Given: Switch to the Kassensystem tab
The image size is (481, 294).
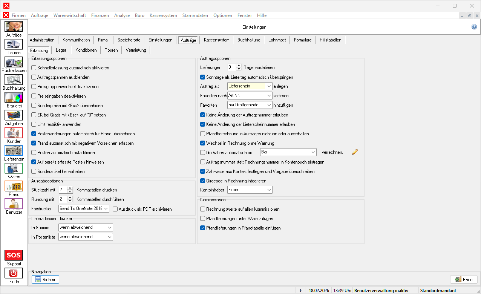Looking at the screenshot, I should tap(216, 40).
